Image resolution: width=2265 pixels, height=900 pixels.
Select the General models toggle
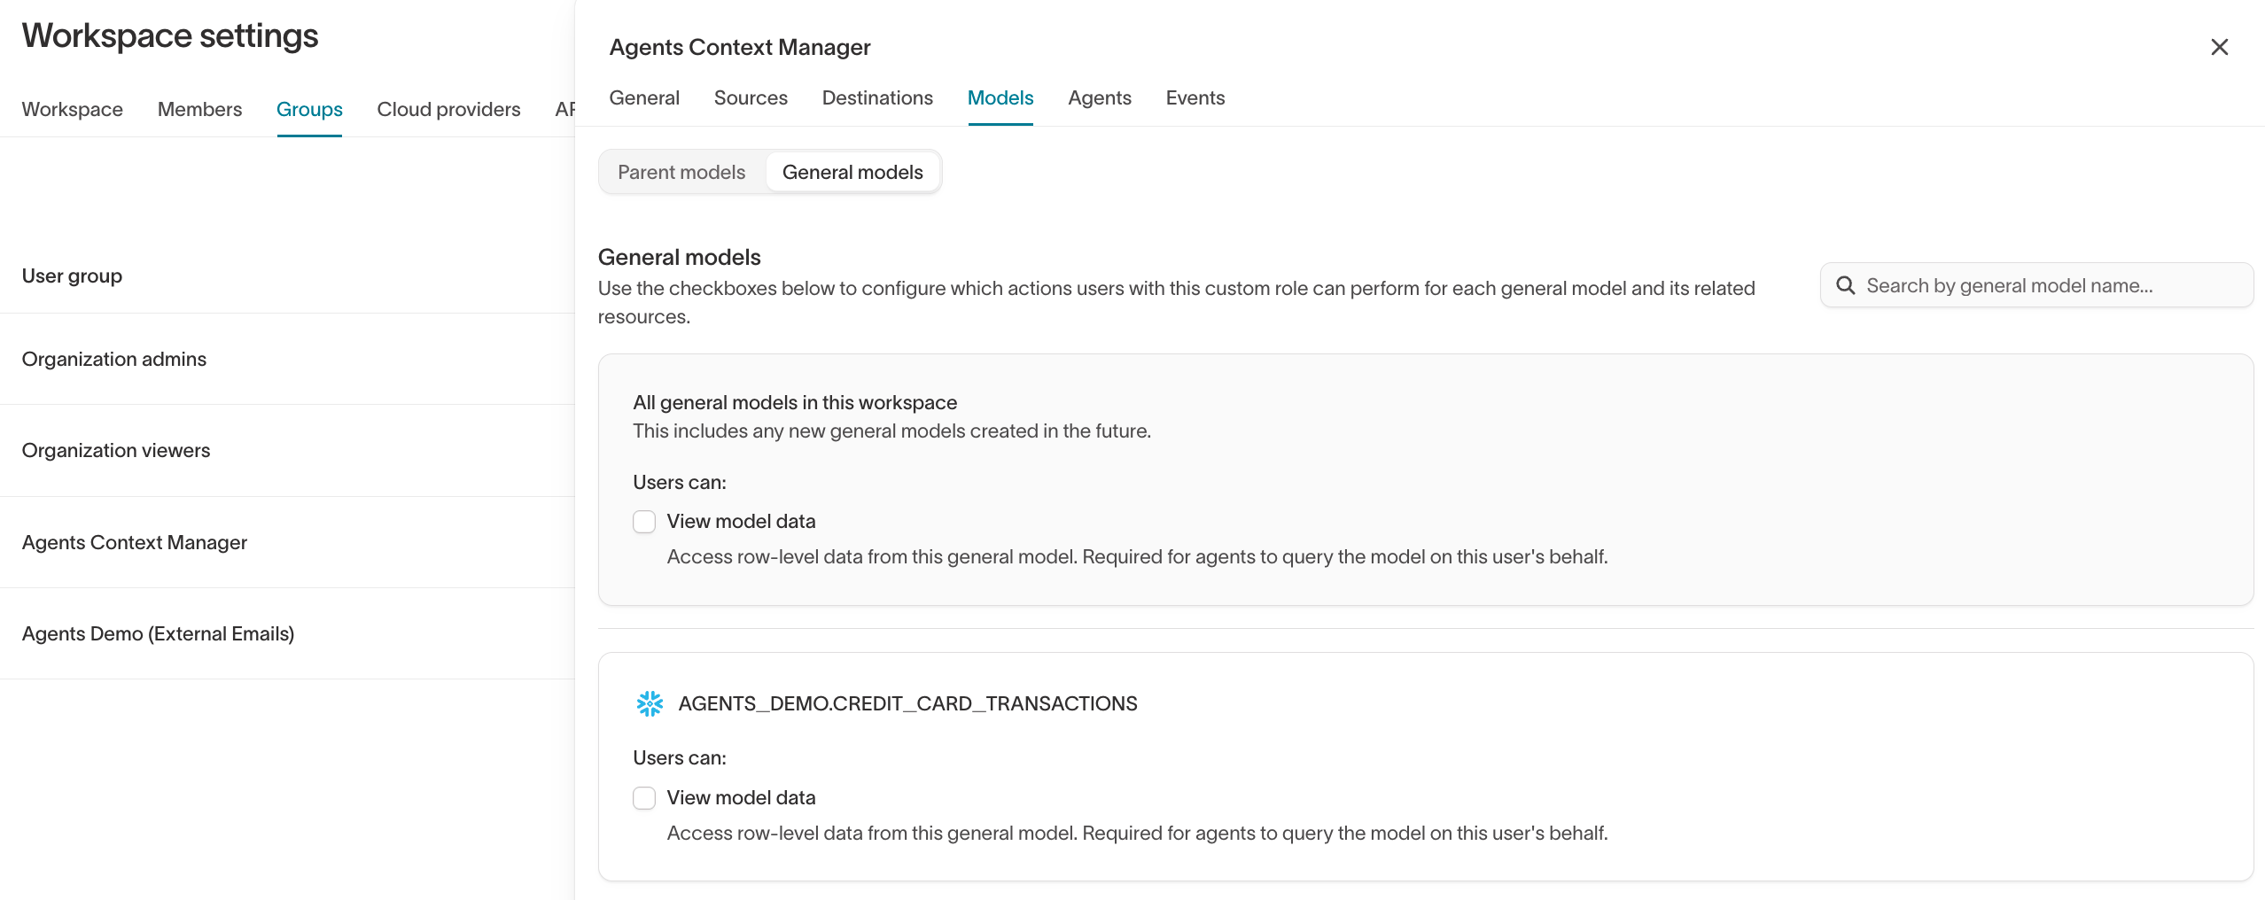click(x=852, y=172)
